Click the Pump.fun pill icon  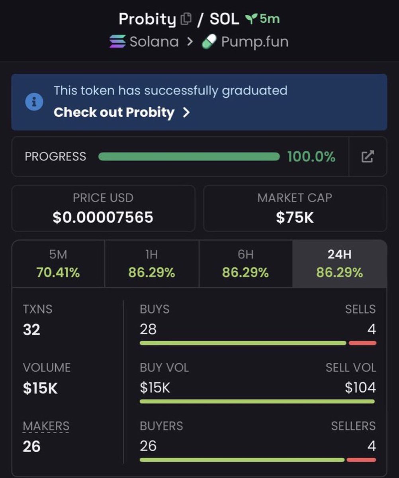(209, 41)
